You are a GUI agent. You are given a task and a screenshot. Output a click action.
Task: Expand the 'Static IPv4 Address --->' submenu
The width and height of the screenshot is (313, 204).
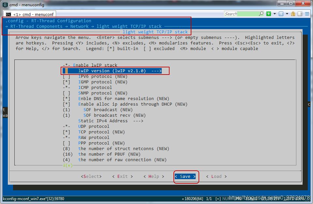[x=111, y=121]
